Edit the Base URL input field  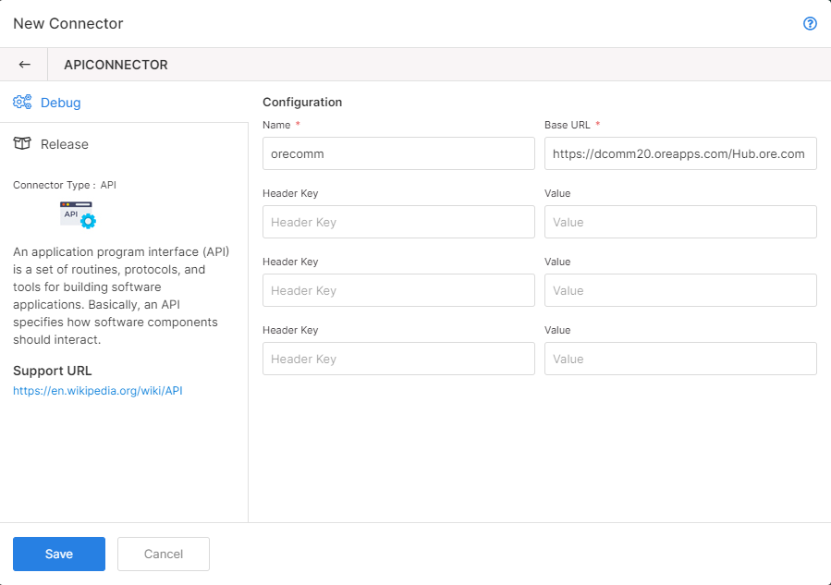pos(680,153)
